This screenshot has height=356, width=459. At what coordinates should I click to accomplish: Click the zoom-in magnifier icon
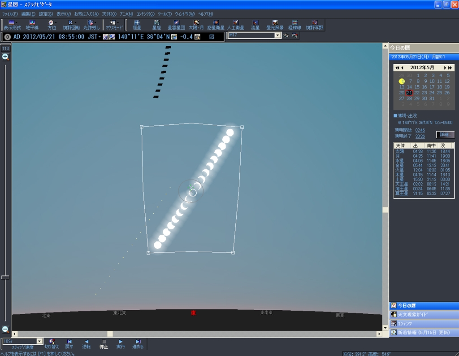click(x=5, y=57)
